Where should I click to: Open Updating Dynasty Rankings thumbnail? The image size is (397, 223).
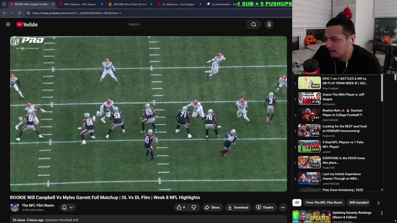(x=311, y=217)
